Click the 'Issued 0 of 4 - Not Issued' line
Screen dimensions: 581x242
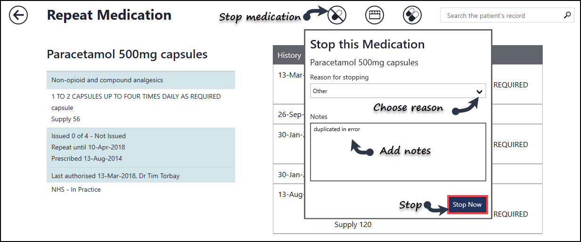tap(89, 136)
